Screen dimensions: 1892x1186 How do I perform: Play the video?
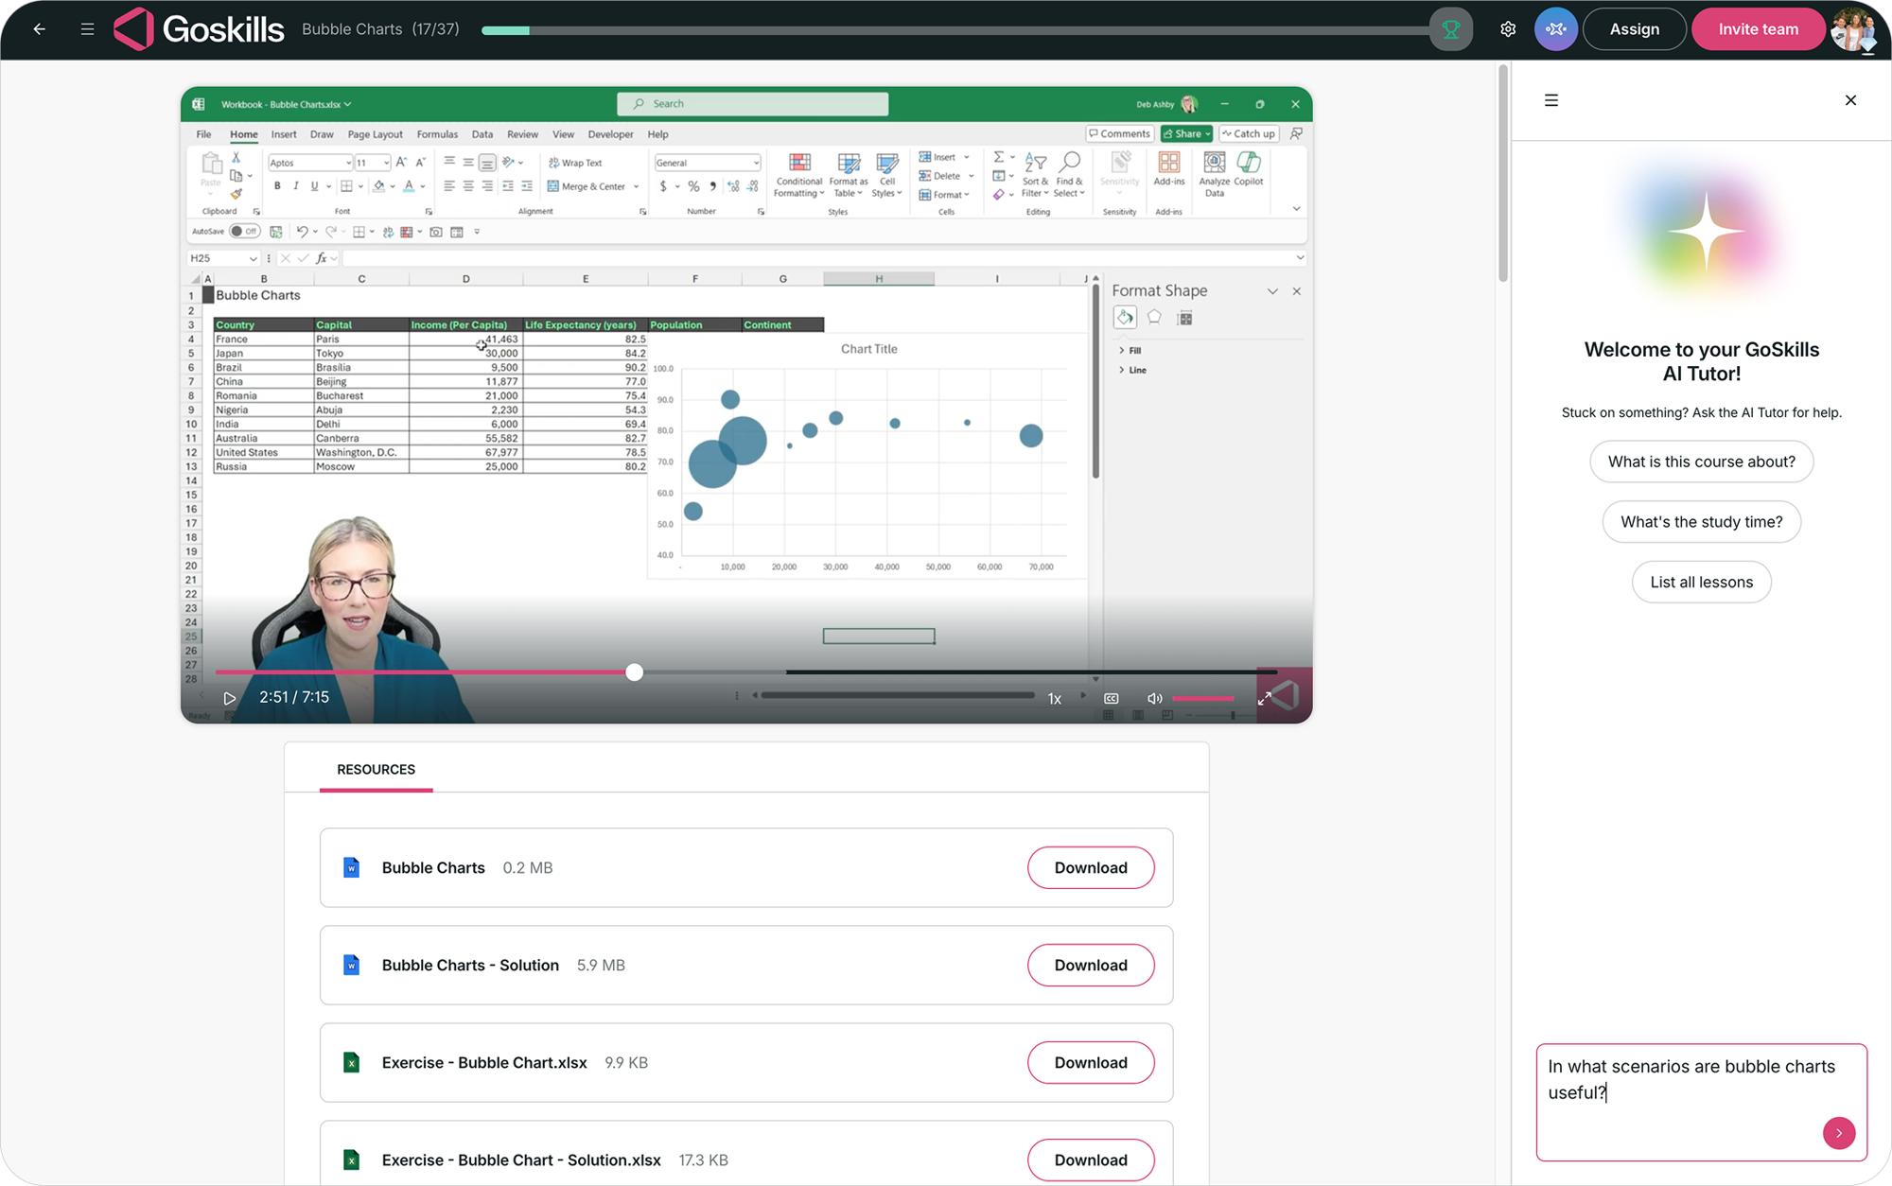click(229, 698)
